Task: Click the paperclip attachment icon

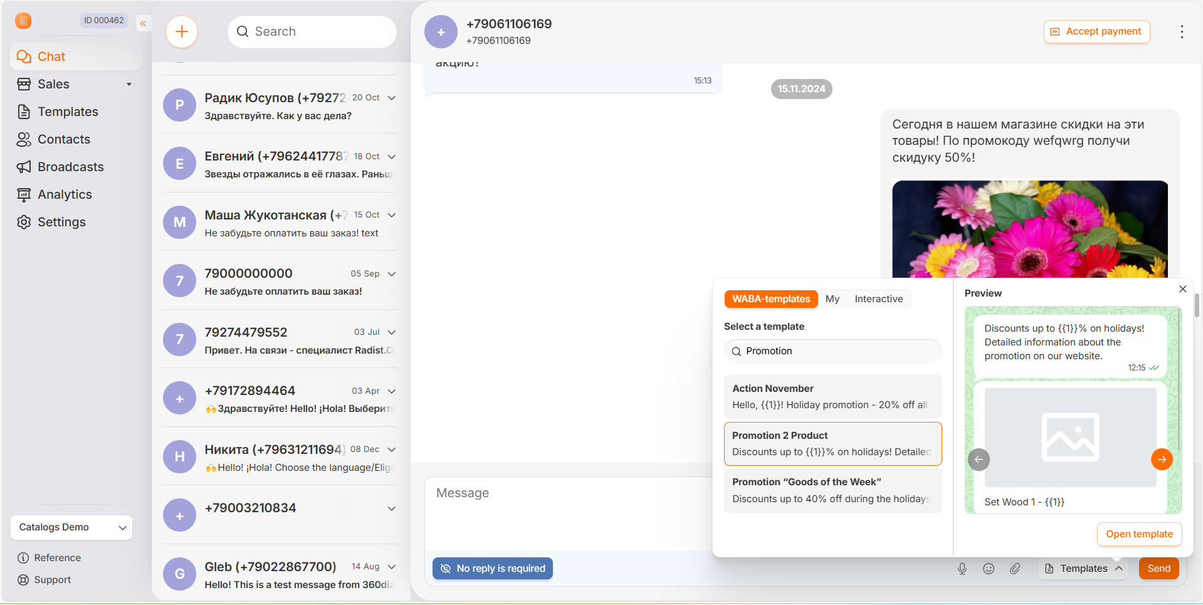Action: tap(1015, 569)
